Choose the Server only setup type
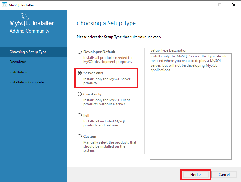The width and height of the screenshot is (241, 182). [x=80, y=73]
